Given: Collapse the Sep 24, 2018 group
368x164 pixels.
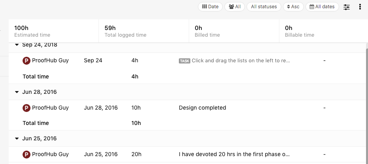Looking at the screenshot, I should click(17, 45).
